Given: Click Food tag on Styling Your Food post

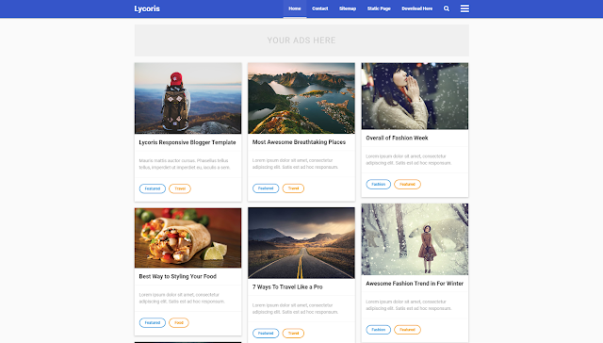Looking at the screenshot, I should 179,322.
